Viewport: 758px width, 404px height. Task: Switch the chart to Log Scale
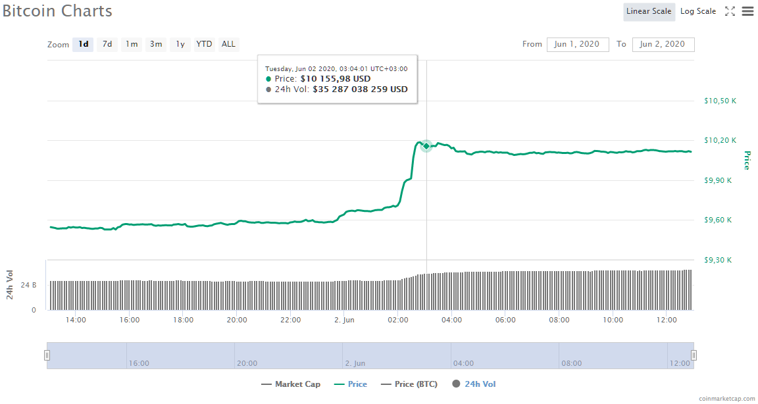coord(697,11)
